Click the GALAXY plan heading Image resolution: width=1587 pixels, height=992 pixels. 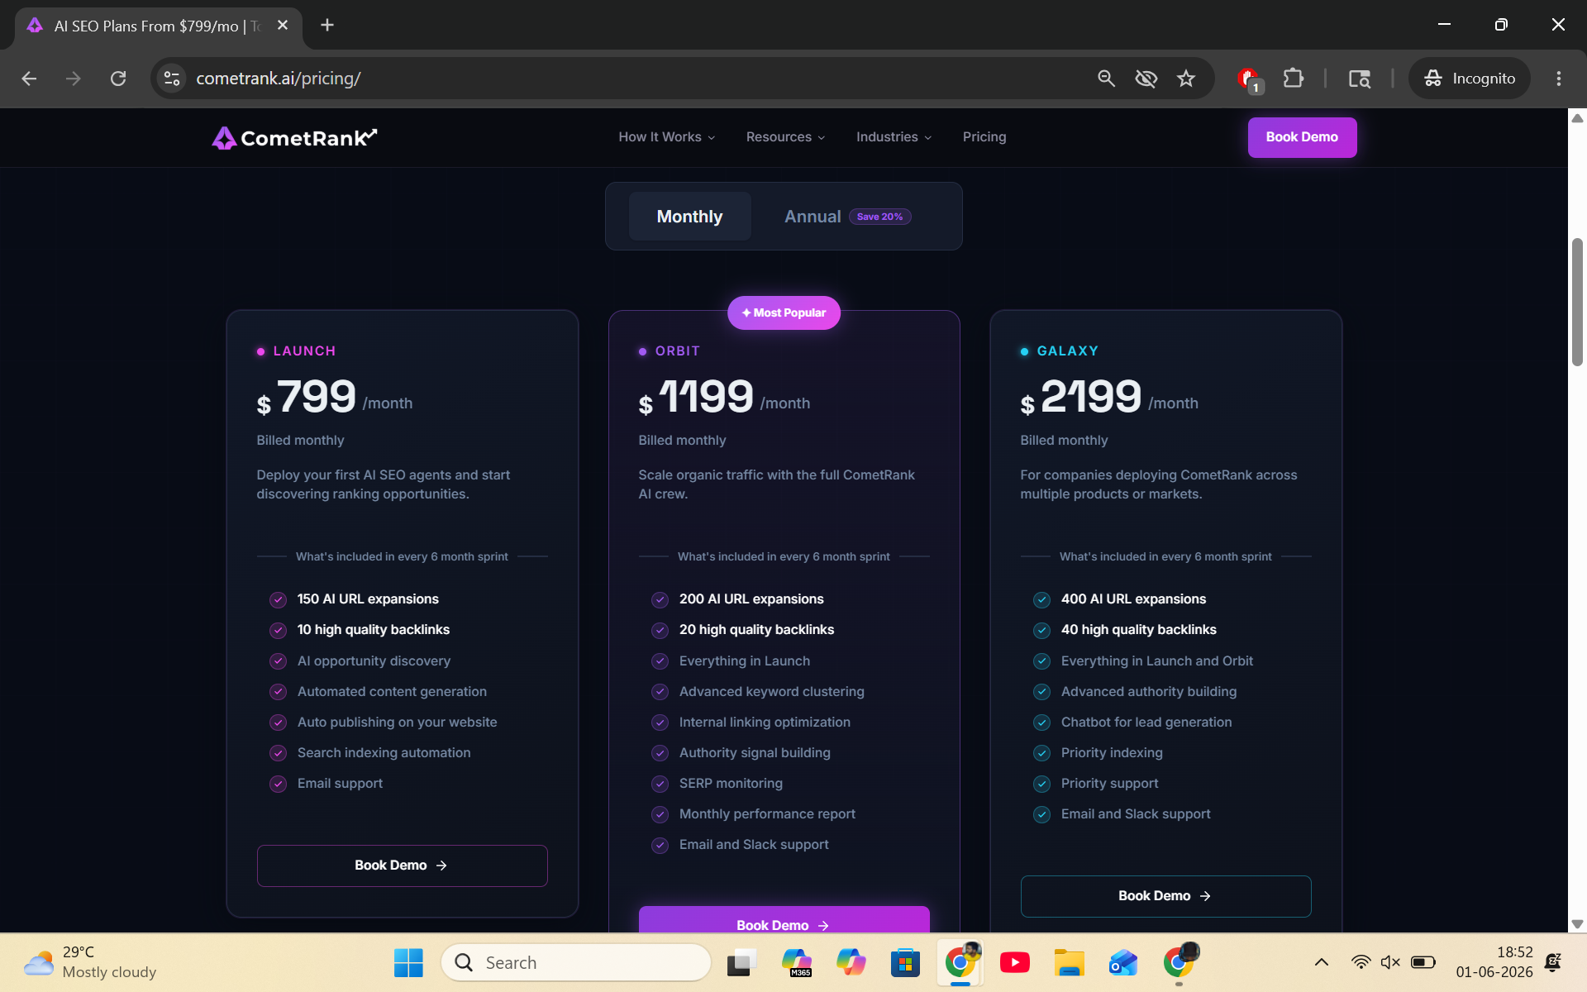(1068, 351)
